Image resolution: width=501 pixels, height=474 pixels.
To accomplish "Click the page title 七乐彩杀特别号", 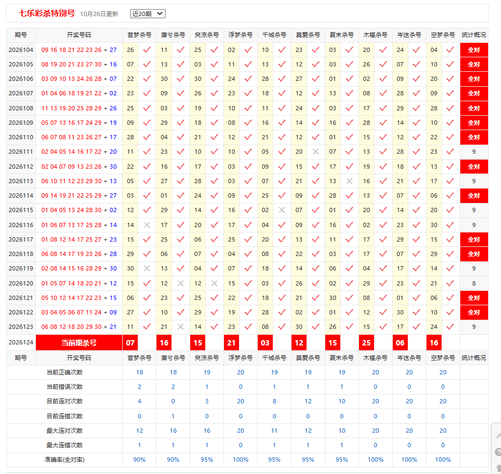I will (x=47, y=13).
